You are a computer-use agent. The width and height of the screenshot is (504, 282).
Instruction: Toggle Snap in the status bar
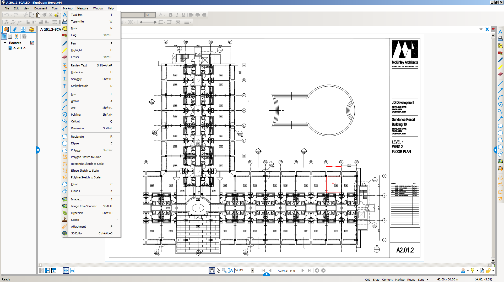pos(376,280)
